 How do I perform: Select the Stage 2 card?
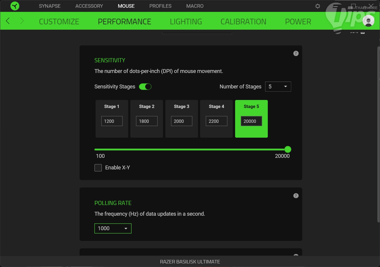pyautogui.click(x=147, y=119)
